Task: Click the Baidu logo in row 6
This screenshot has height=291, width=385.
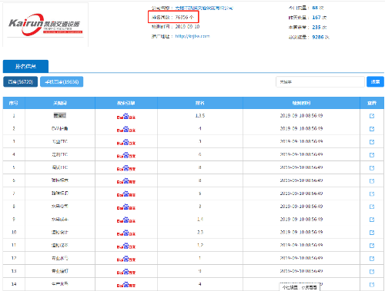Action: coord(126,181)
